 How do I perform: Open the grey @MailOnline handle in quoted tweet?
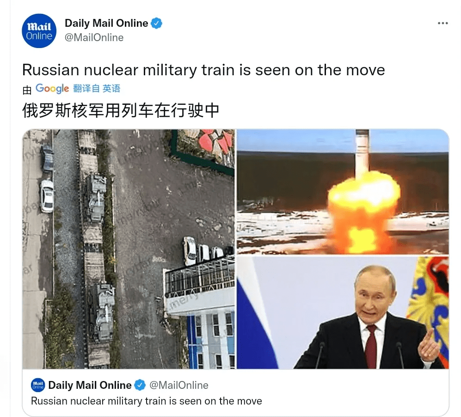[x=179, y=385]
